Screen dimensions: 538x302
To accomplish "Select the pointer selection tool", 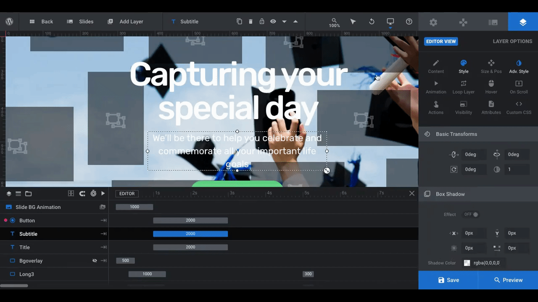I will [x=353, y=21].
